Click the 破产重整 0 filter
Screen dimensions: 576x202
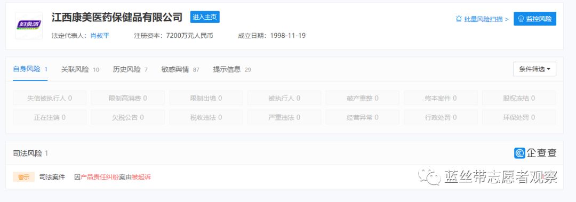363,98
